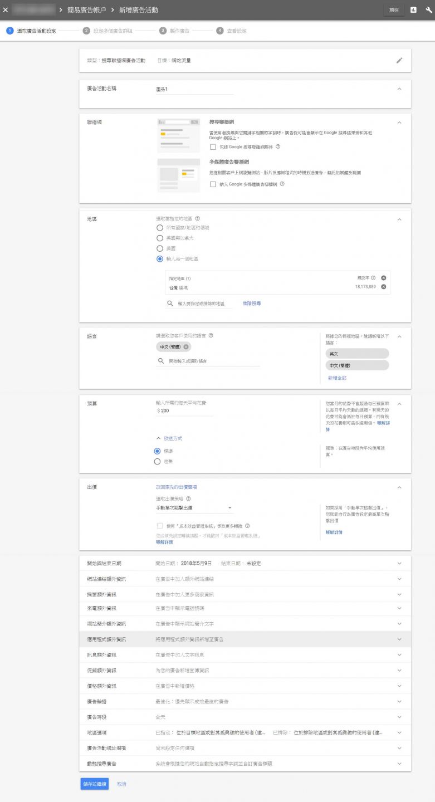The height and width of the screenshot is (802, 435).
Task: Enable 包括 Google 搜尋聯播網夥伴 checkbox
Action: pos(213,147)
